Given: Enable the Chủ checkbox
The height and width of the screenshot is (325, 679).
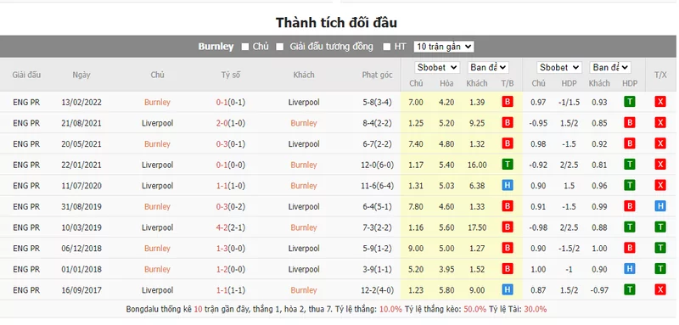Looking at the screenshot, I should point(245,47).
